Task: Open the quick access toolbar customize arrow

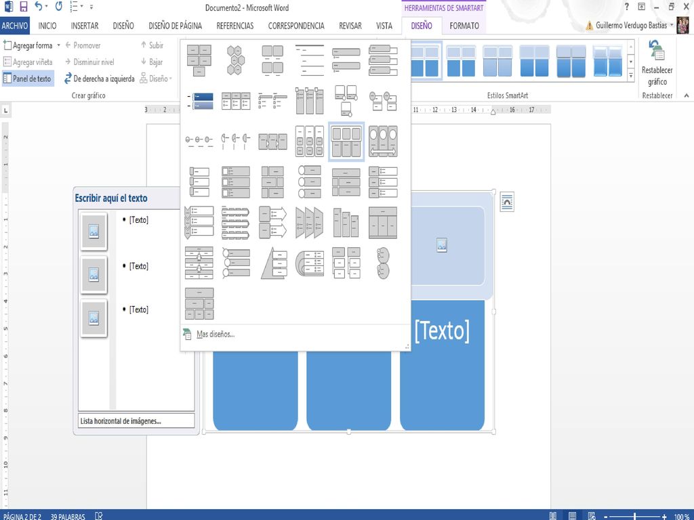Action: [91, 7]
